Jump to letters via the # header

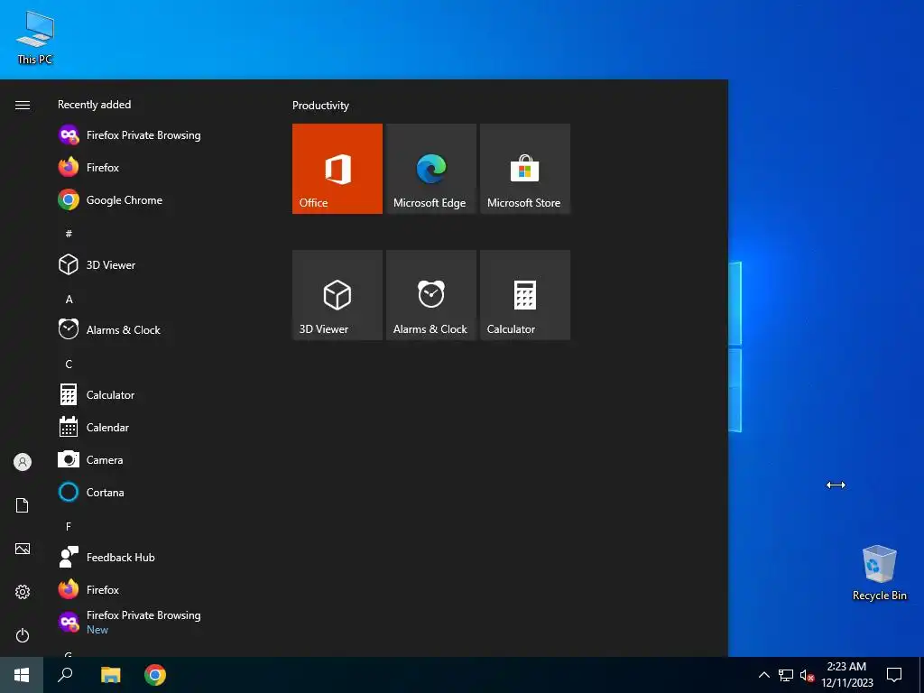pyautogui.click(x=69, y=234)
